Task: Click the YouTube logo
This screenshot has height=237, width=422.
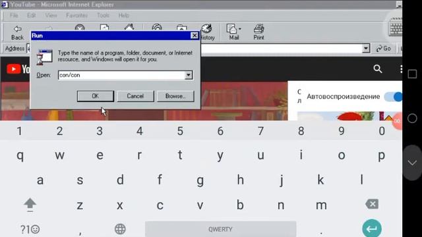Action: [x=18, y=69]
